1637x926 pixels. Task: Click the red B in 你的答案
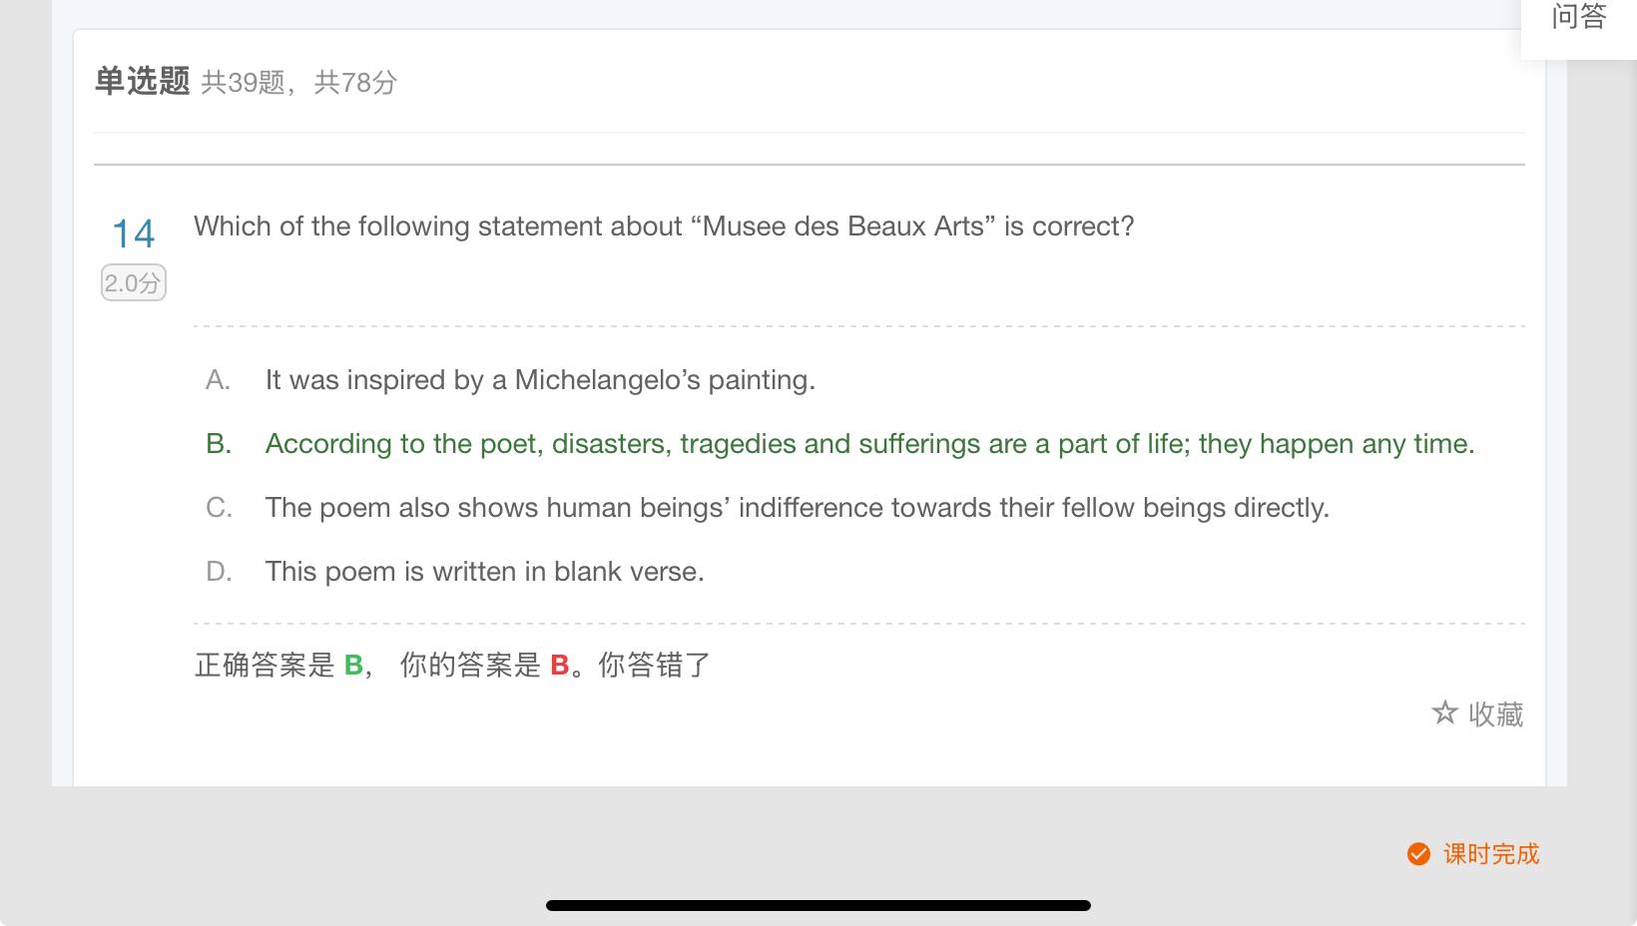click(559, 665)
